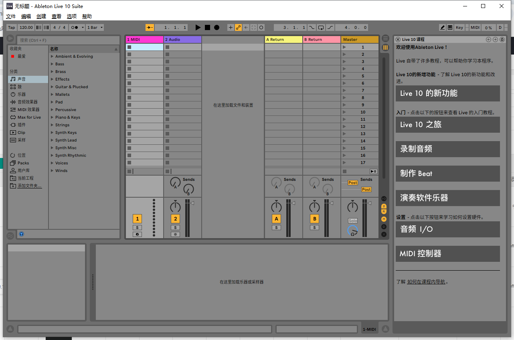Select the 插件 Plug-ins category

coord(28,125)
